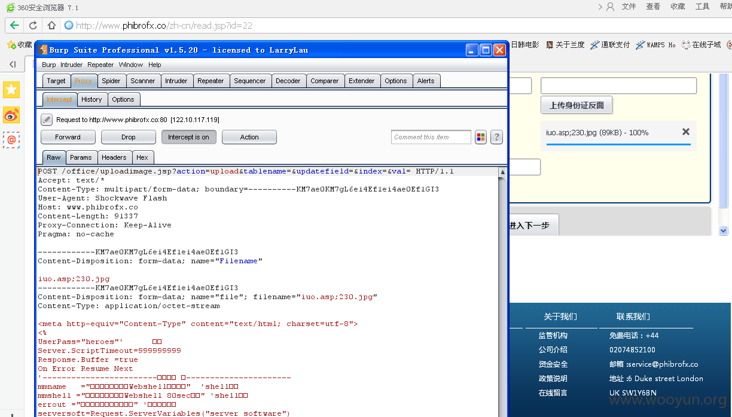The height and width of the screenshot is (417, 732).
Task: Go to browser home page icon
Action: (51, 25)
